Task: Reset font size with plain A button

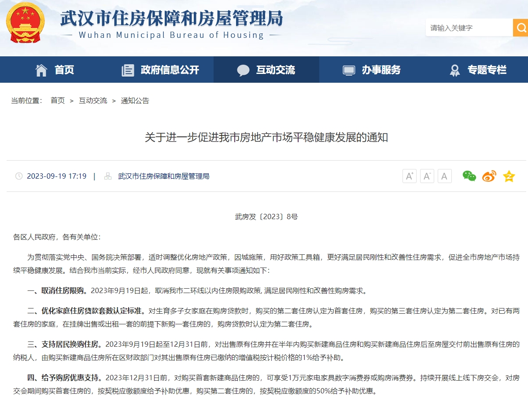Action: click(x=444, y=176)
